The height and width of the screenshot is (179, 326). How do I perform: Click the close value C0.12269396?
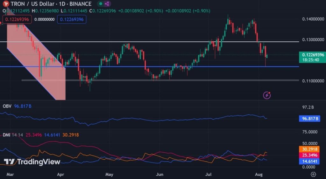pos(103,11)
